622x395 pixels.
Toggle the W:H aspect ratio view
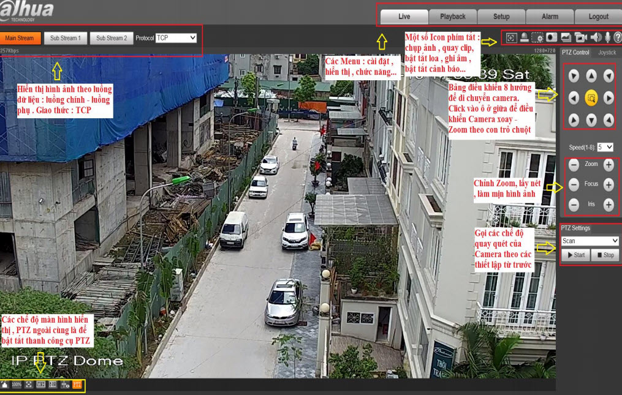coord(41,386)
